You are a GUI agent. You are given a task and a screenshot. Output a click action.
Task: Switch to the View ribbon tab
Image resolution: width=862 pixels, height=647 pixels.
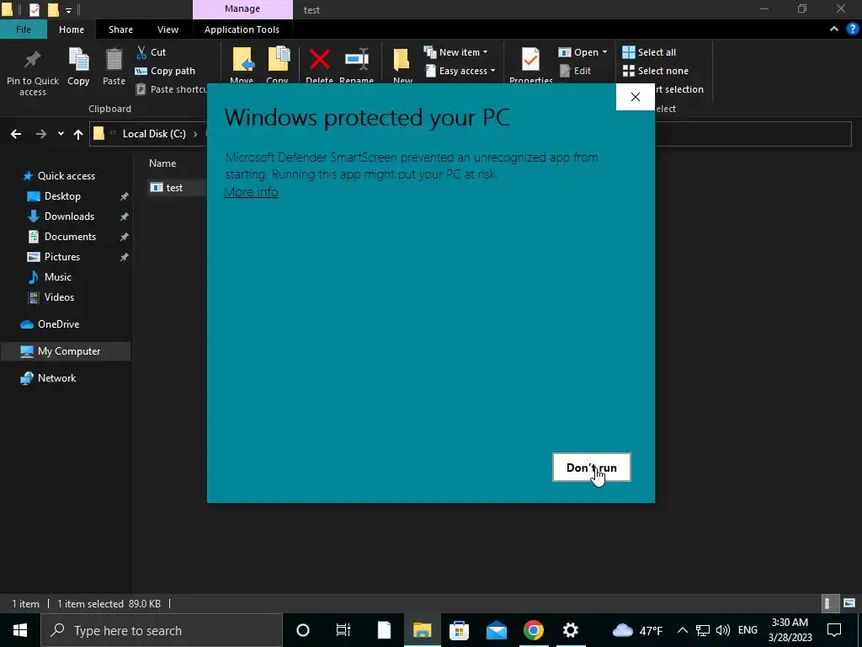point(168,29)
